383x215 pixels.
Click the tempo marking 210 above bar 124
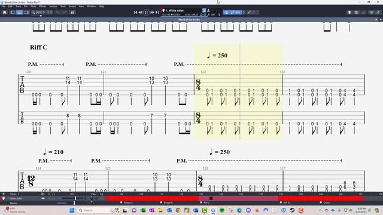pyautogui.click(x=53, y=152)
